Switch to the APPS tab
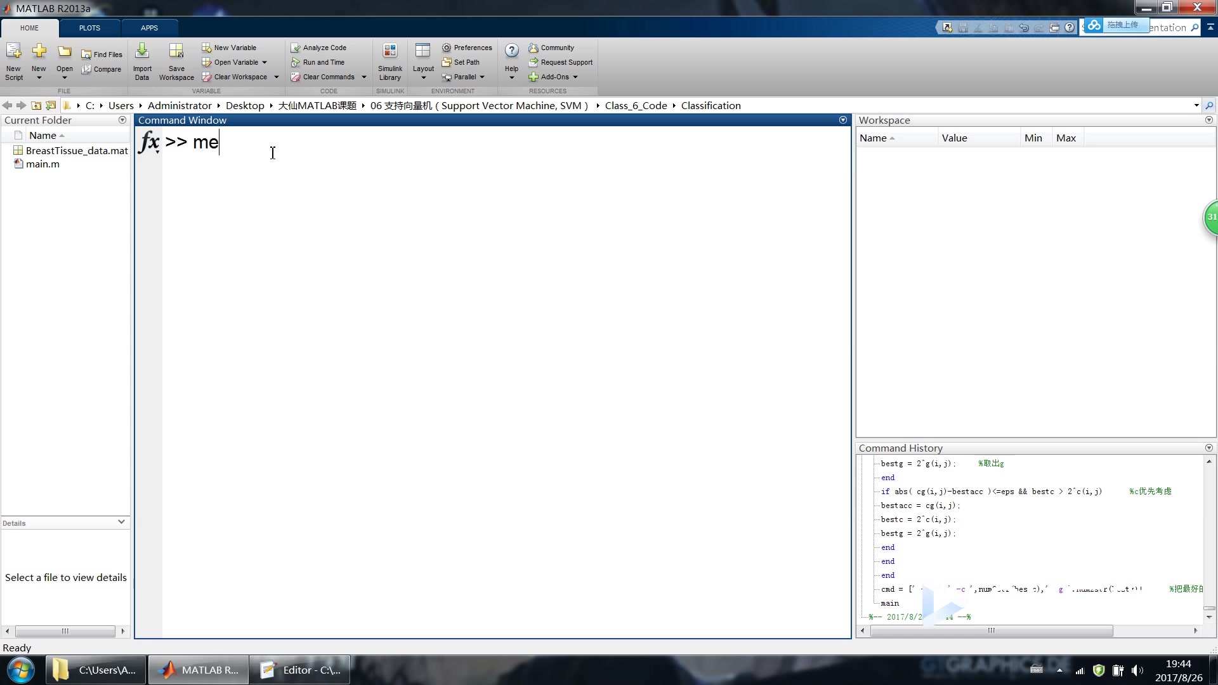The width and height of the screenshot is (1218, 685). (149, 28)
